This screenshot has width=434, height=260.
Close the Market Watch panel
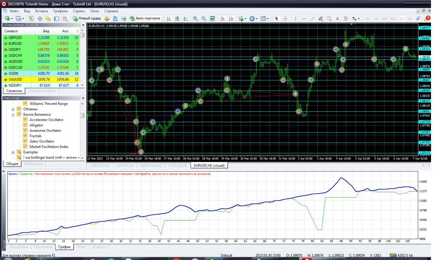83,25
